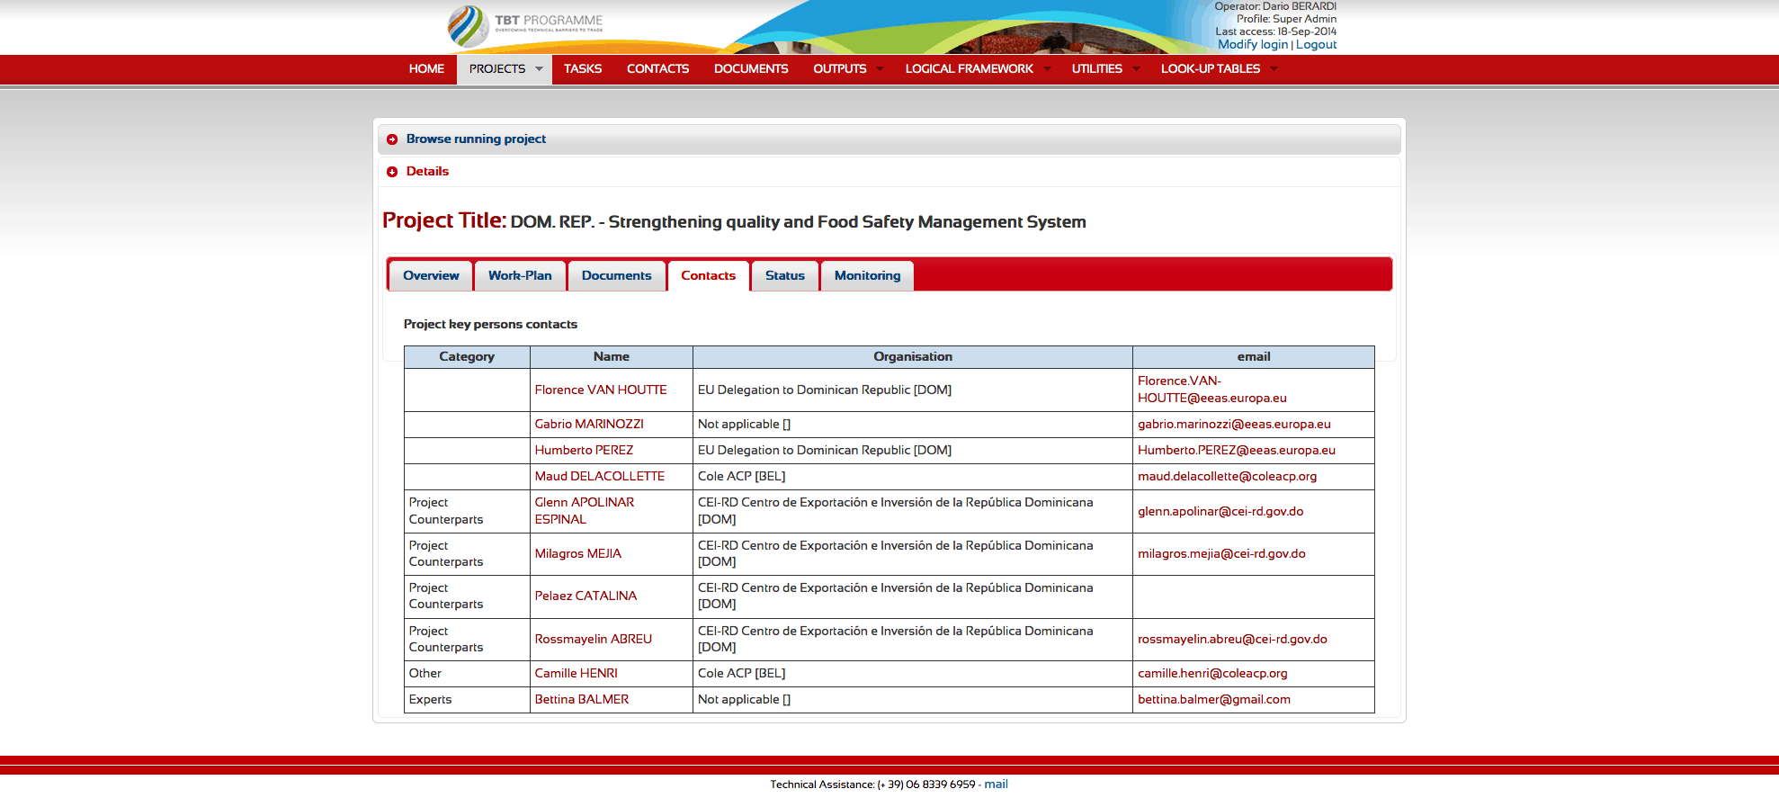The width and height of the screenshot is (1779, 798).
Task: Open the DOCUMENTS menu item
Action: [x=751, y=69]
